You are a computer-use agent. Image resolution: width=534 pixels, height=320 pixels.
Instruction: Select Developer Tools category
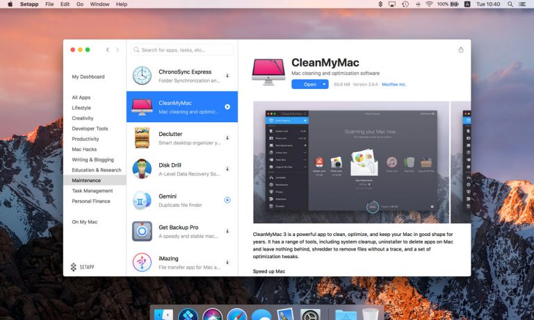[90, 128]
